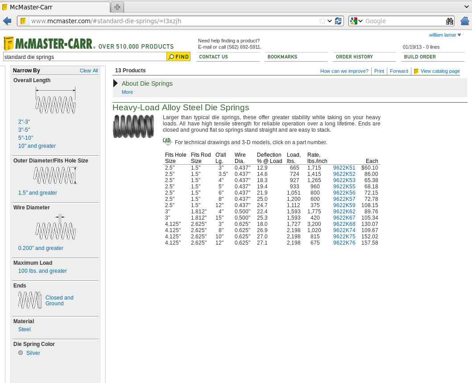Filter overall length 5"-10"
The height and width of the screenshot is (383, 472).
[x=25, y=137]
